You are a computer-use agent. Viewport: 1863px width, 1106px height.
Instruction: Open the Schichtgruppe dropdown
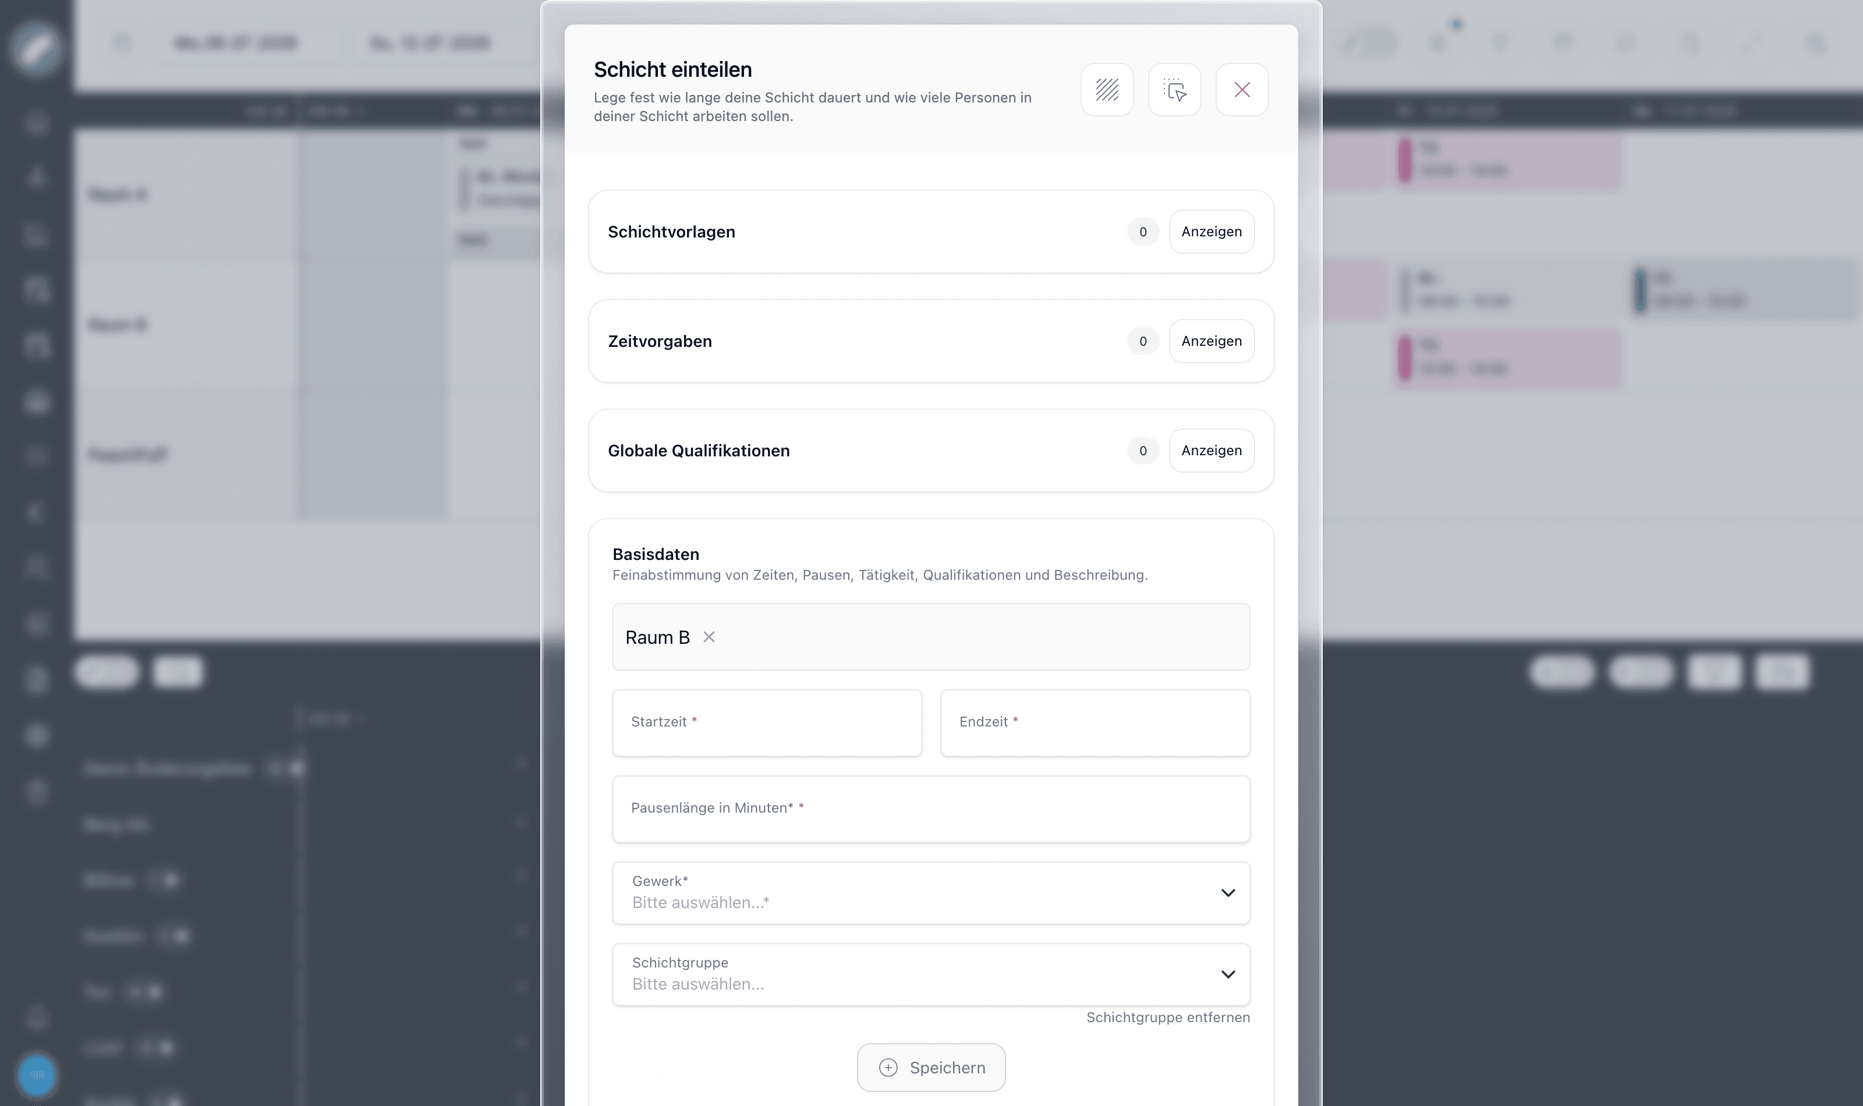click(x=931, y=974)
